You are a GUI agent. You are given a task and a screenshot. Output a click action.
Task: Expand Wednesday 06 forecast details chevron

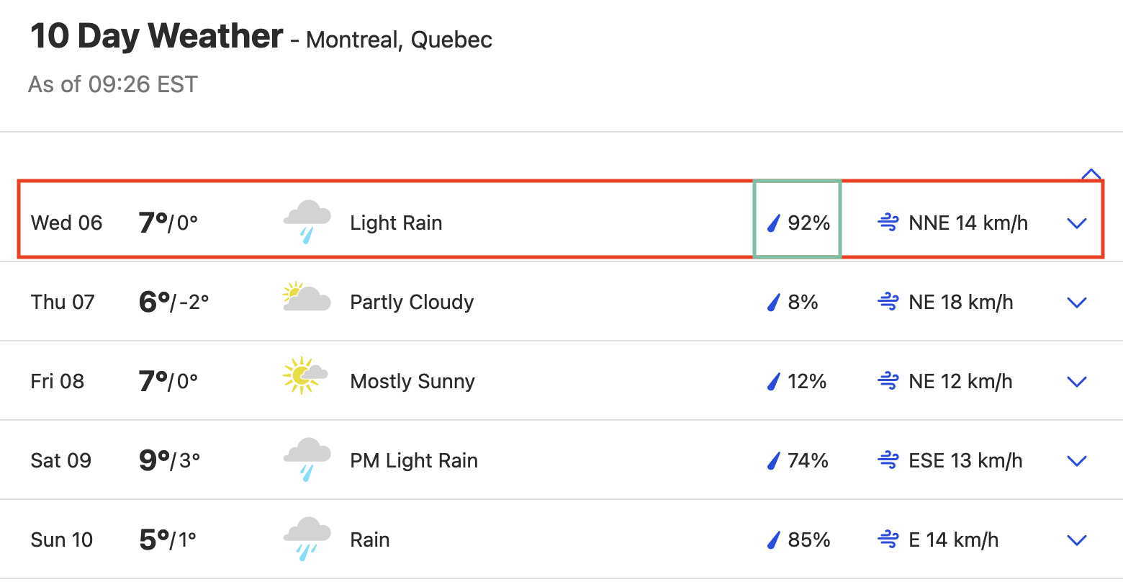1077,223
